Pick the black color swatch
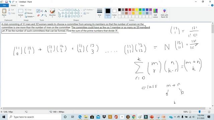 pos(119,10)
